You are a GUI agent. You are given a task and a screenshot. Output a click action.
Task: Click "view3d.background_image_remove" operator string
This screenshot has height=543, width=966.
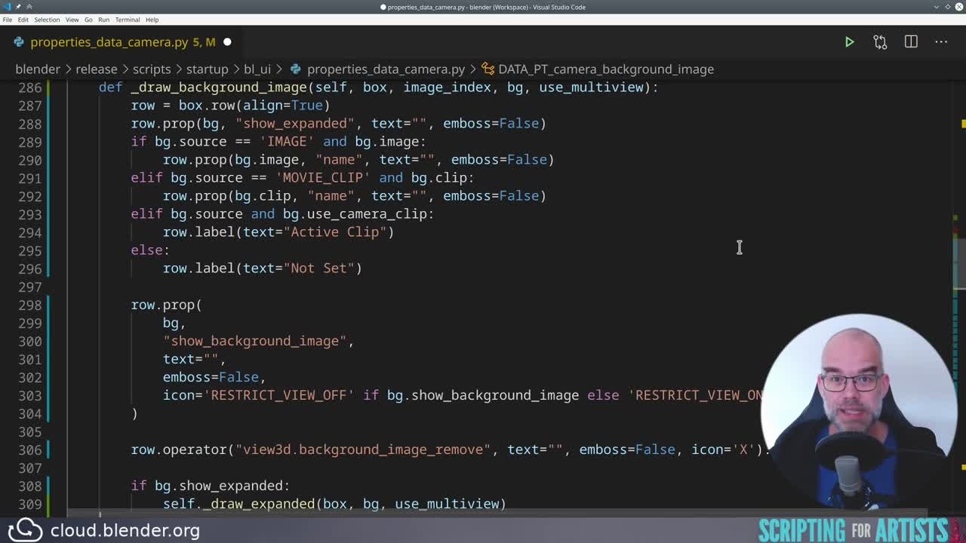[x=362, y=449]
